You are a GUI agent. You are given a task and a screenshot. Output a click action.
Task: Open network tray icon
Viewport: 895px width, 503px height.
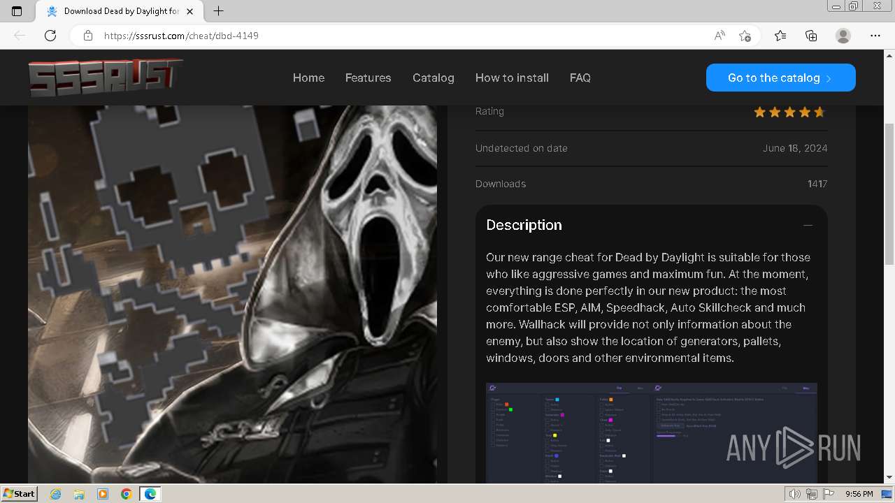pyautogui.click(x=812, y=494)
